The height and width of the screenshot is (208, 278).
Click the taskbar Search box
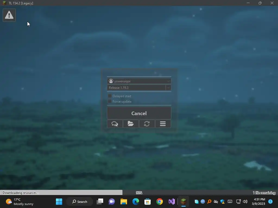pos(80,201)
